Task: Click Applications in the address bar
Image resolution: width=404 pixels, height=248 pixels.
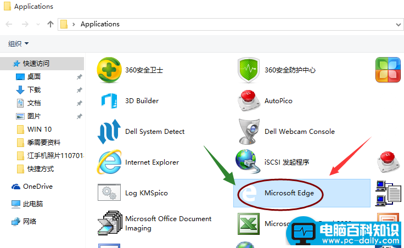Action: pos(100,24)
